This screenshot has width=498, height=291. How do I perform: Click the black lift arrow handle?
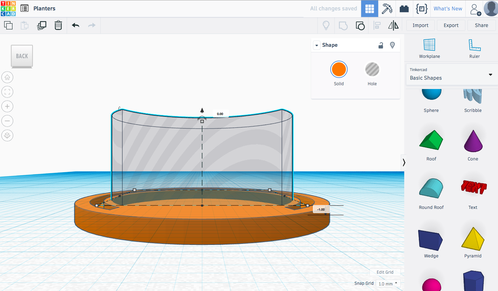pos(202,111)
